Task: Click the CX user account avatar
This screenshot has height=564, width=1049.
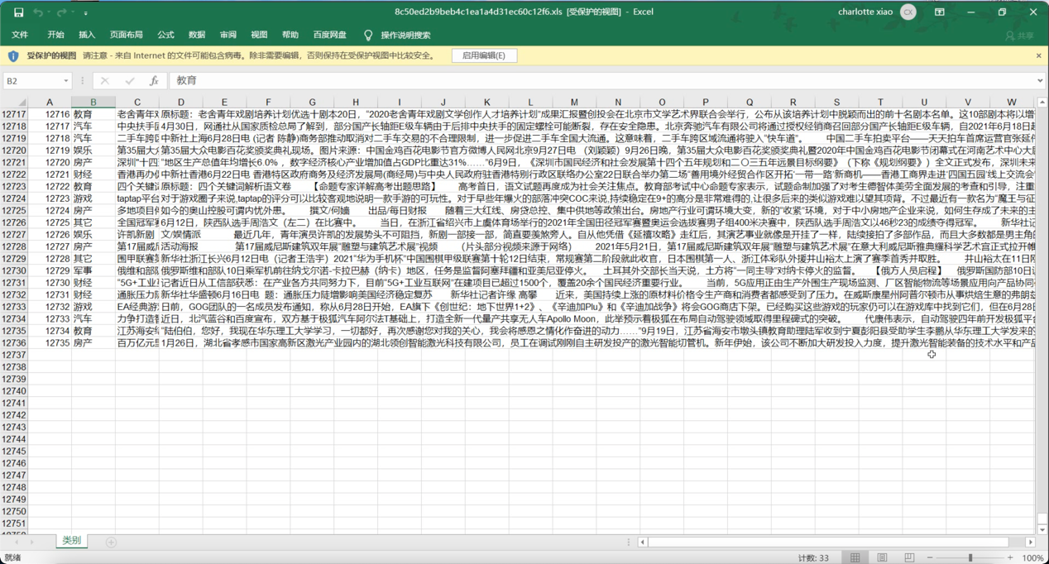Action: click(x=908, y=12)
